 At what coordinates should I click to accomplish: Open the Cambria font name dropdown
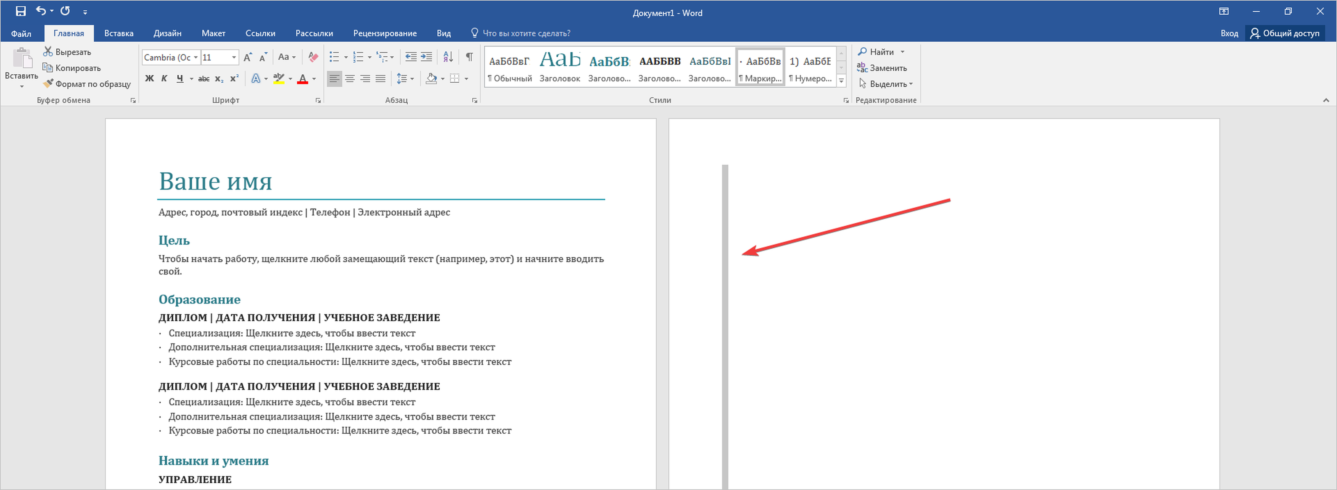pos(196,58)
